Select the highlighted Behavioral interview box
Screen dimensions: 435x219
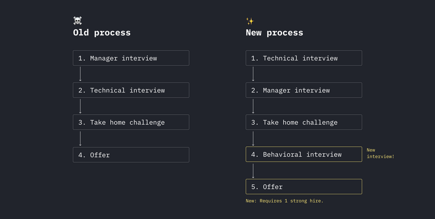click(304, 154)
